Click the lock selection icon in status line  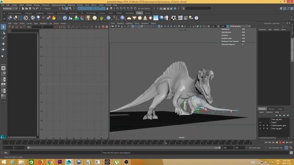107,8
